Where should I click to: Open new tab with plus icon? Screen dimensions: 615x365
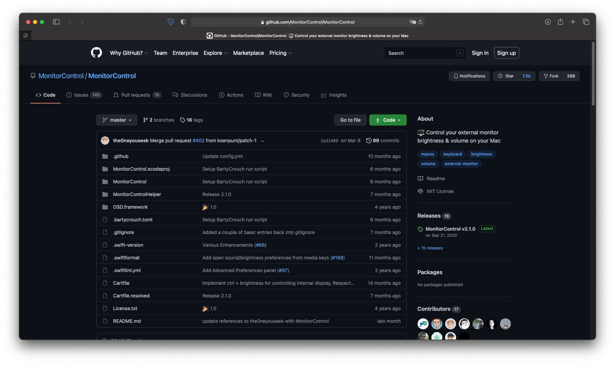(573, 22)
